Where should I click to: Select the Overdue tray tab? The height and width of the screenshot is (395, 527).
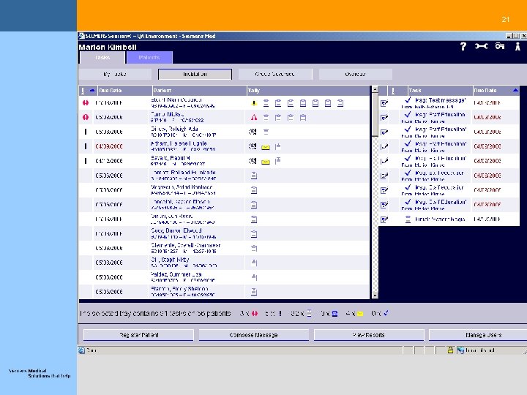tap(356, 74)
